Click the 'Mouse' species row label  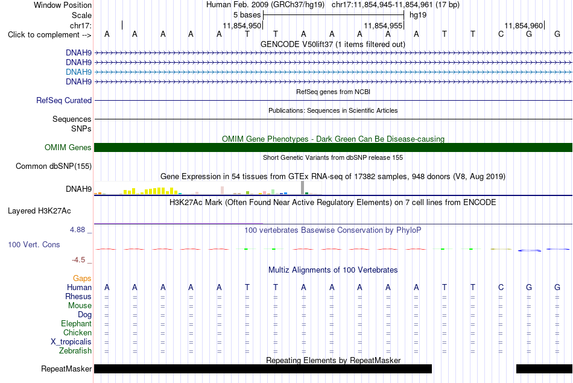point(80,306)
